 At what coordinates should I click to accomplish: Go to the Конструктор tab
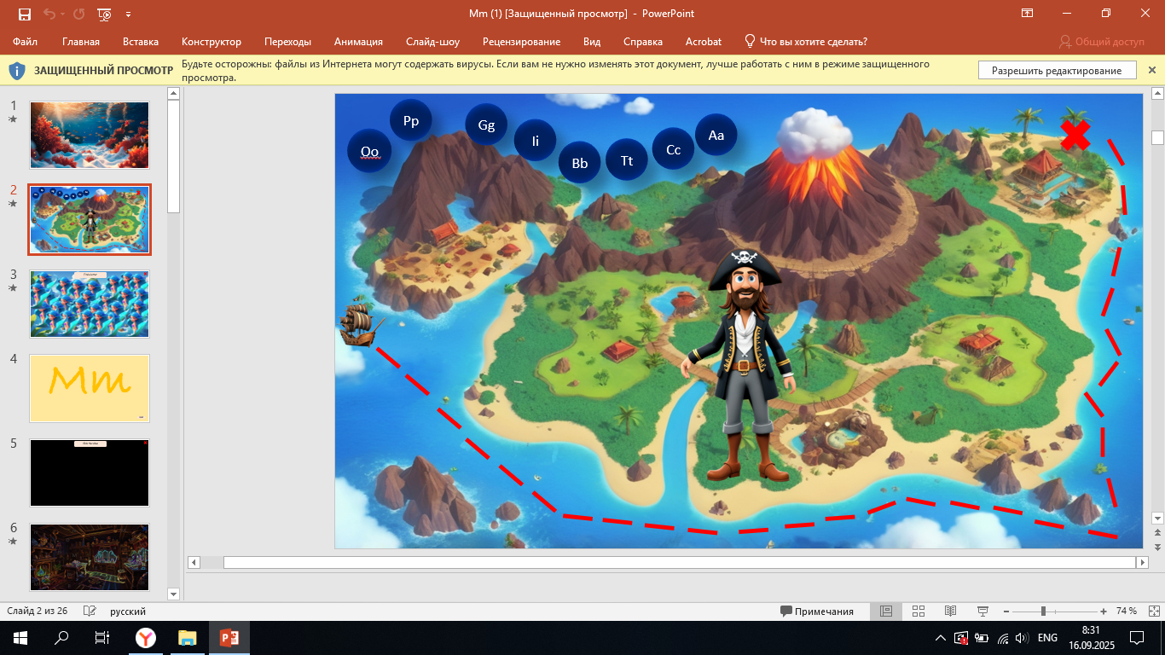coord(212,42)
